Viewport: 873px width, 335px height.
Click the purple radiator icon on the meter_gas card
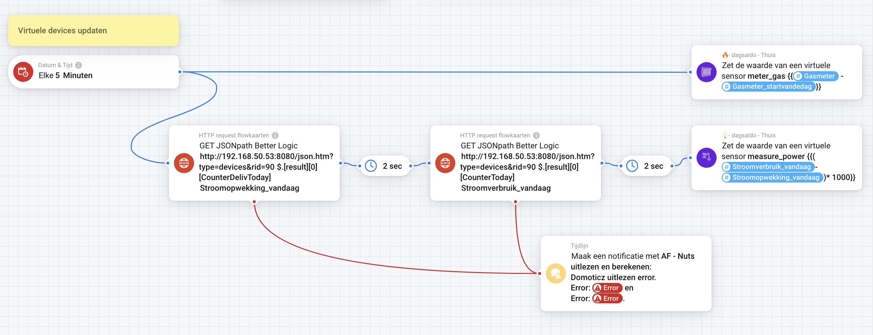pyautogui.click(x=706, y=72)
